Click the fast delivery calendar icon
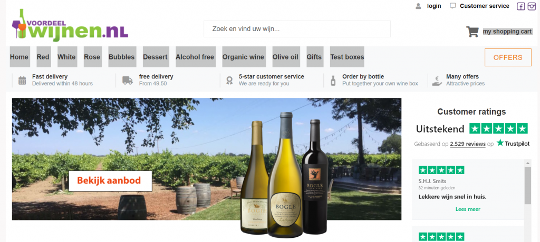The width and height of the screenshot is (540, 242). 22,80
